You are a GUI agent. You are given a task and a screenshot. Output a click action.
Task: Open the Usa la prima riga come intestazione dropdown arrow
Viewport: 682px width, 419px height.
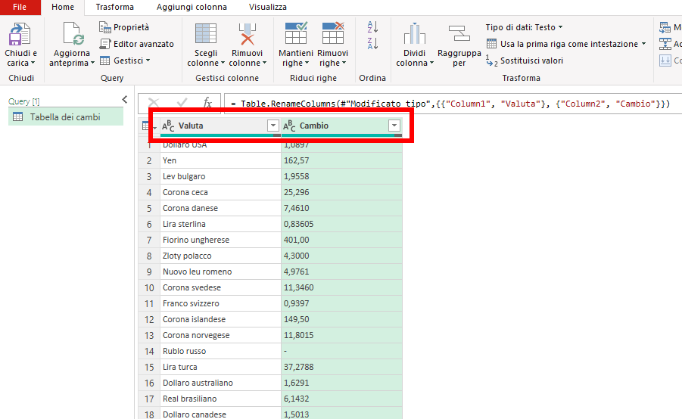[x=643, y=44]
